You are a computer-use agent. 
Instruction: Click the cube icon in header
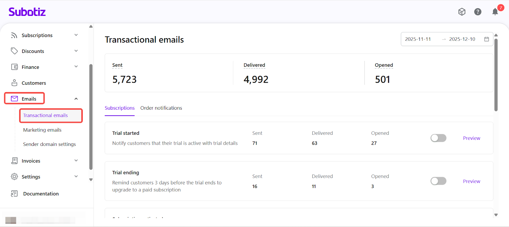[x=462, y=12]
